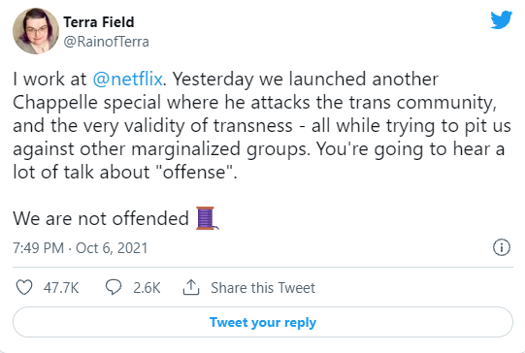Screen dimensions: 525x353
Task: Click the Oct 6, 2021 date
Action: (112, 248)
